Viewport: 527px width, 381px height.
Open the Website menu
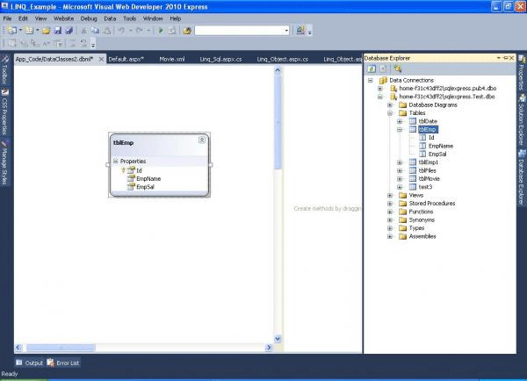click(x=63, y=18)
